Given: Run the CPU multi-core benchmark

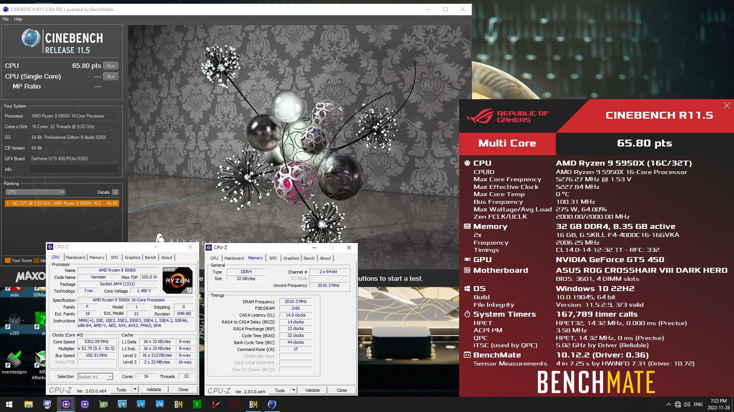Looking at the screenshot, I should (111, 66).
